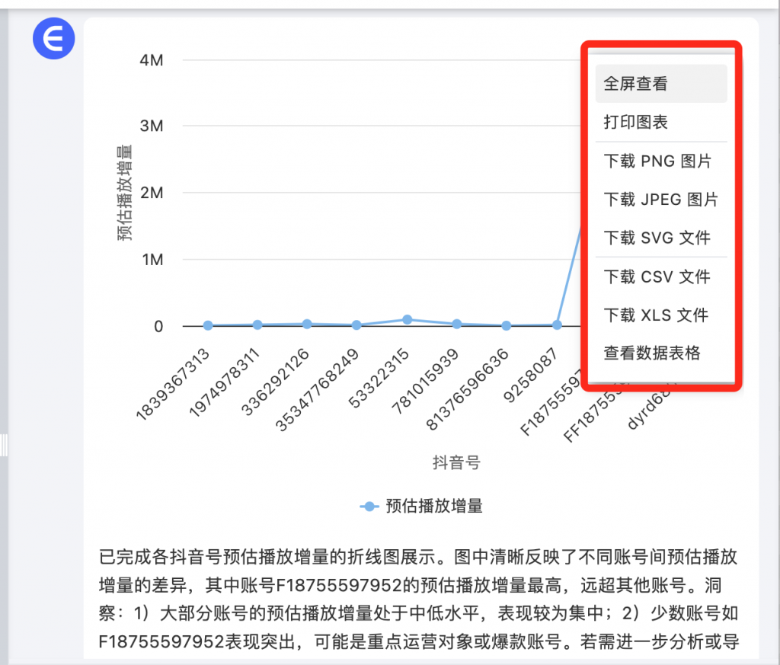Click the summary line starting 已完成各抖音号

[418, 557]
